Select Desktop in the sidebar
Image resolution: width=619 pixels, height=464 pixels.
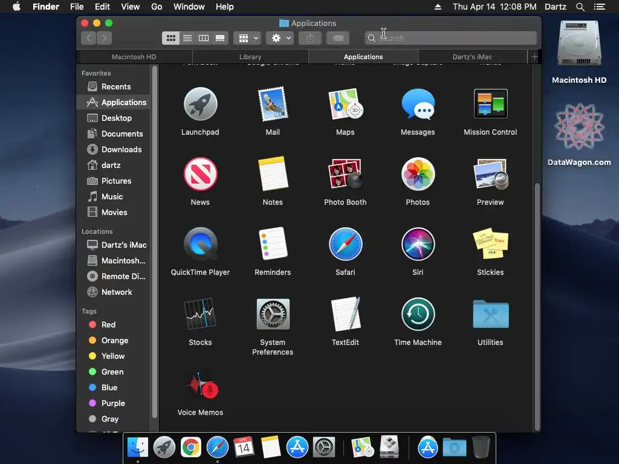coord(113,118)
